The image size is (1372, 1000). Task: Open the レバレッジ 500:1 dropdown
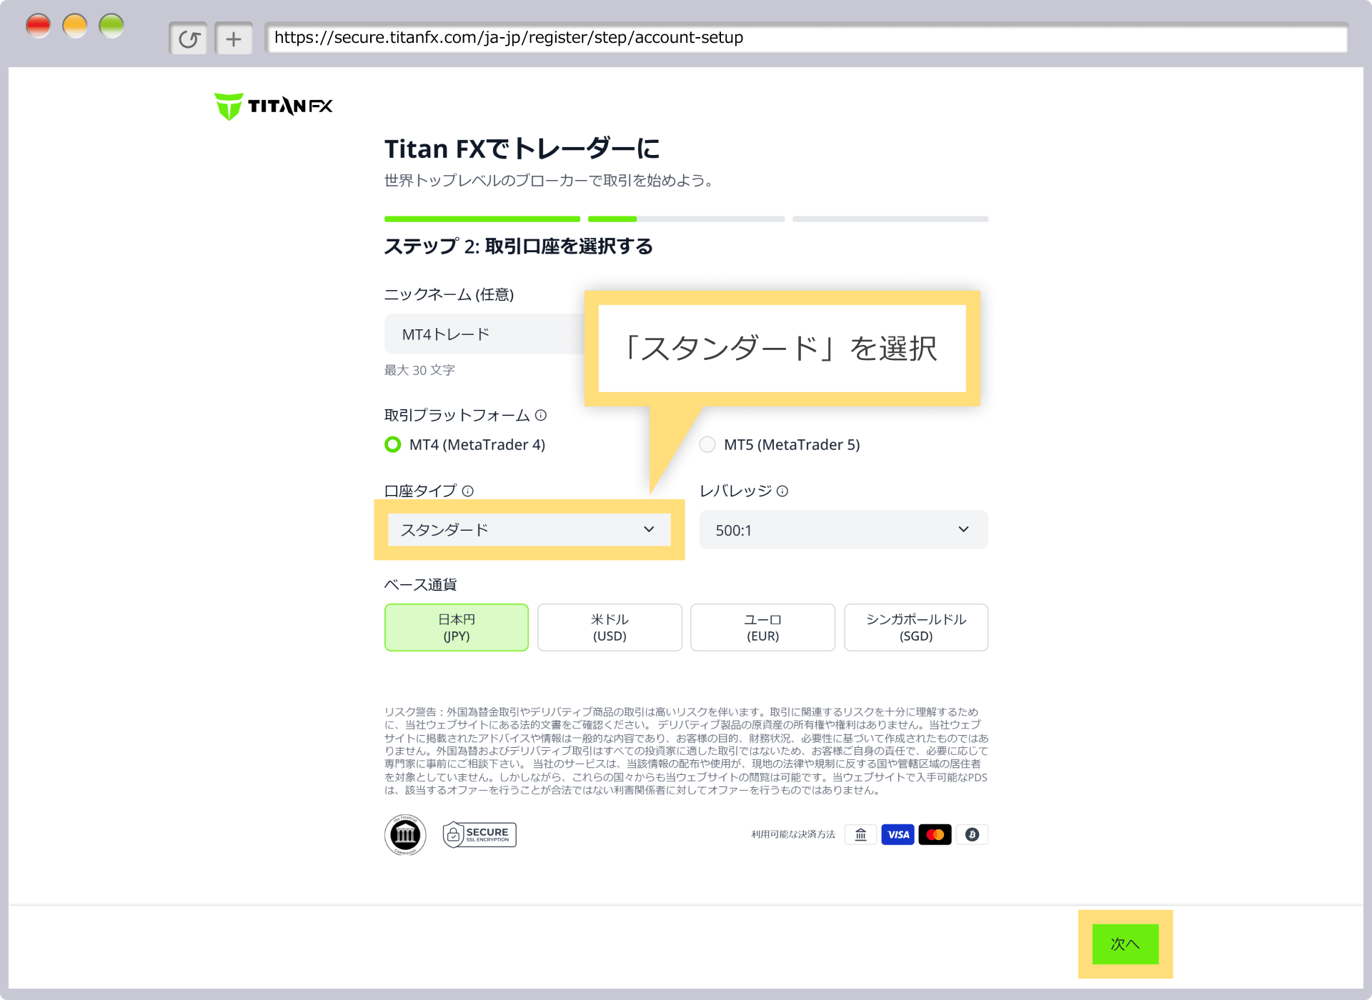843,529
